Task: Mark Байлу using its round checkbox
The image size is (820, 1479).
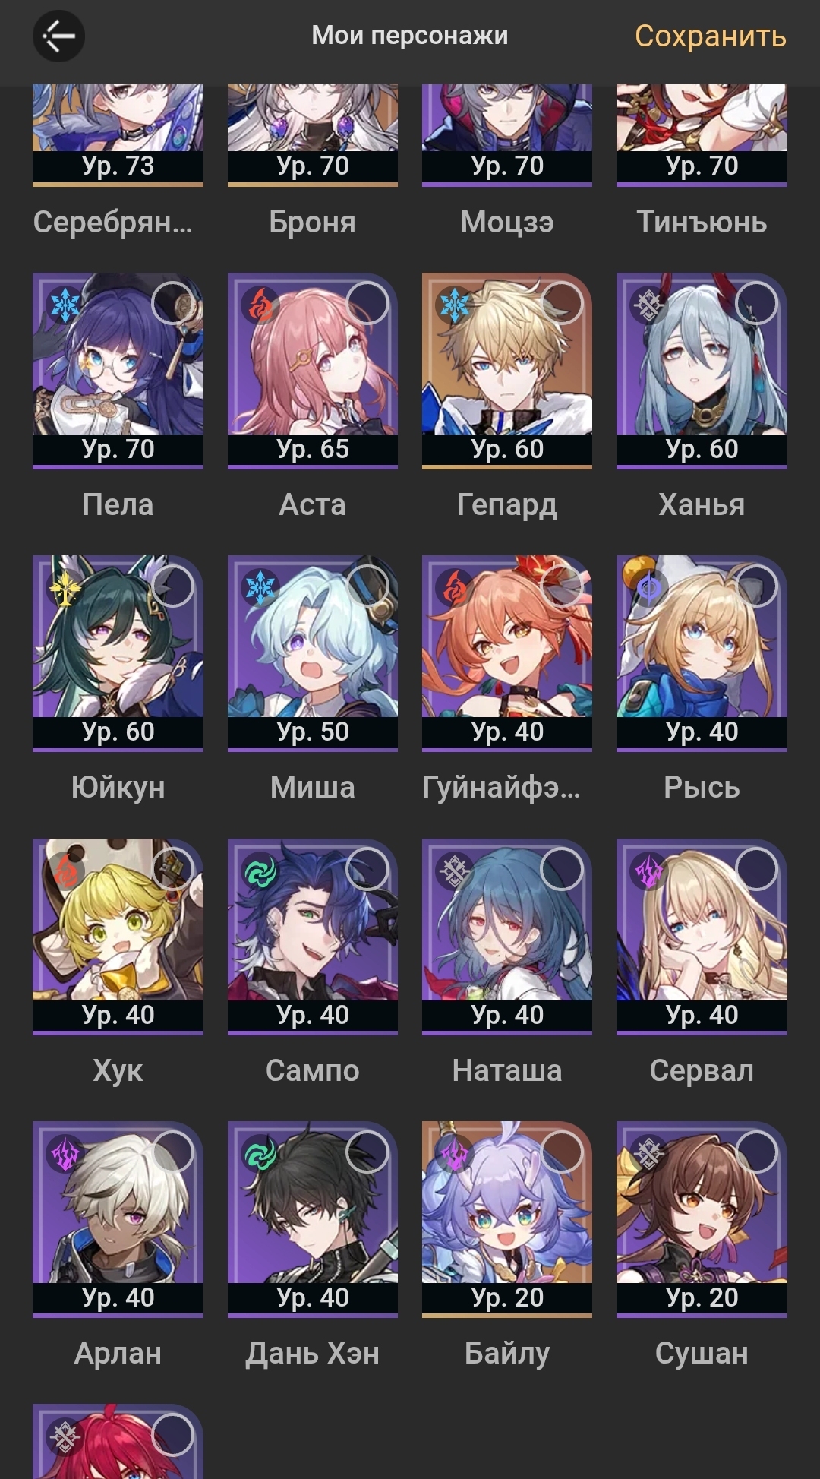Action: pyautogui.click(x=562, y=1152)
